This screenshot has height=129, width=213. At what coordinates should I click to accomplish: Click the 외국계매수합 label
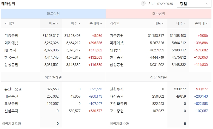[x=119, y=124]
